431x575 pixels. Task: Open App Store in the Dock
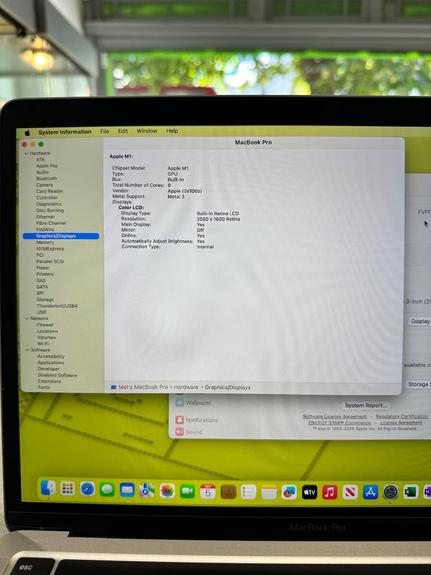370,492
